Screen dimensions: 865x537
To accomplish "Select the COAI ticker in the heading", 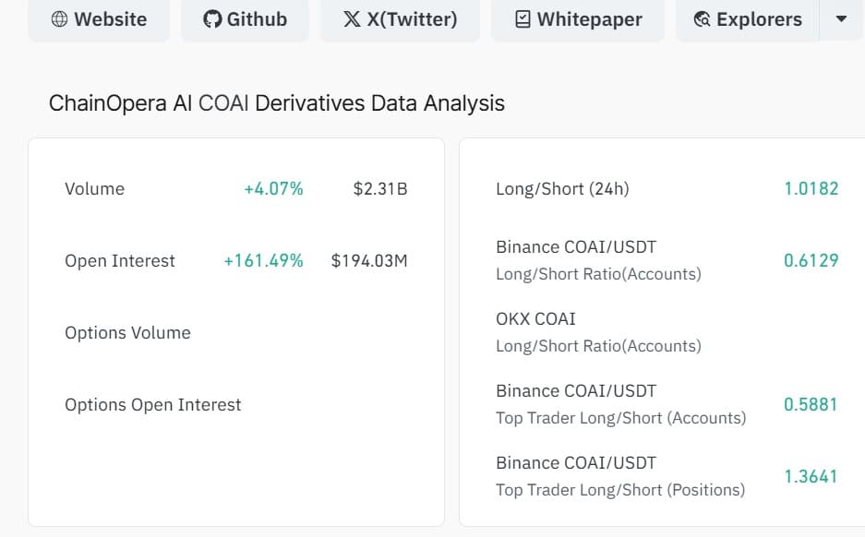I will 222,102.
